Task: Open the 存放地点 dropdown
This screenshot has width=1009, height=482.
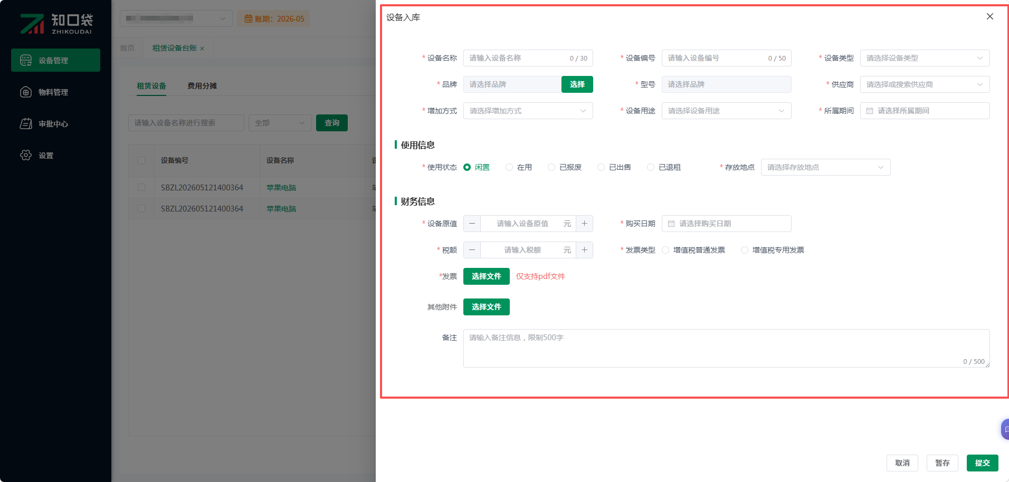Action: click(825, 167)
